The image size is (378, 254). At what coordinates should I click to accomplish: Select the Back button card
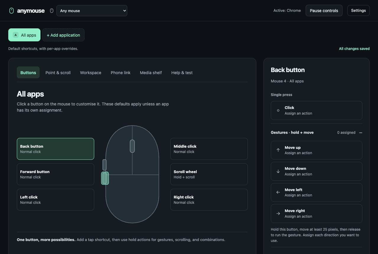(x=56, y=149)
